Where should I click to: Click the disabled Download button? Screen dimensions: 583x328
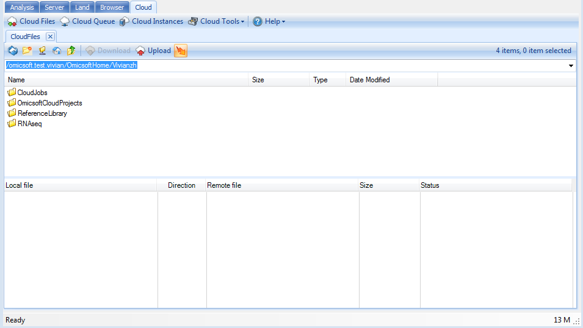tap(108, 51)
